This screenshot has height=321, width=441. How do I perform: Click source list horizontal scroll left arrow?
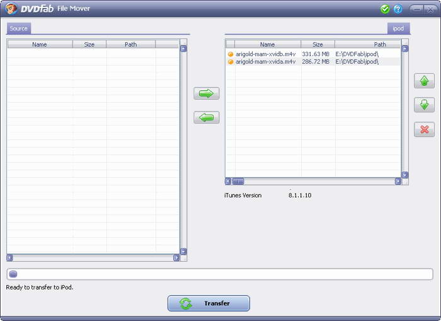9,258
